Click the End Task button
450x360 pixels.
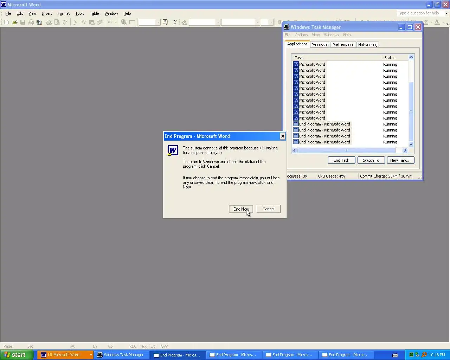pos(341,160)
